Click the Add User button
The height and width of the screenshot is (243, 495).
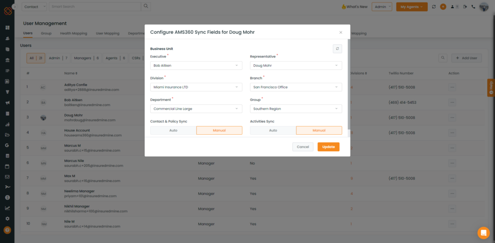[x=466, y=58]
